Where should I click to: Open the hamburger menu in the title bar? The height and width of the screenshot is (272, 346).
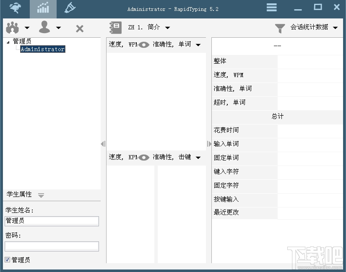[271, 7]
